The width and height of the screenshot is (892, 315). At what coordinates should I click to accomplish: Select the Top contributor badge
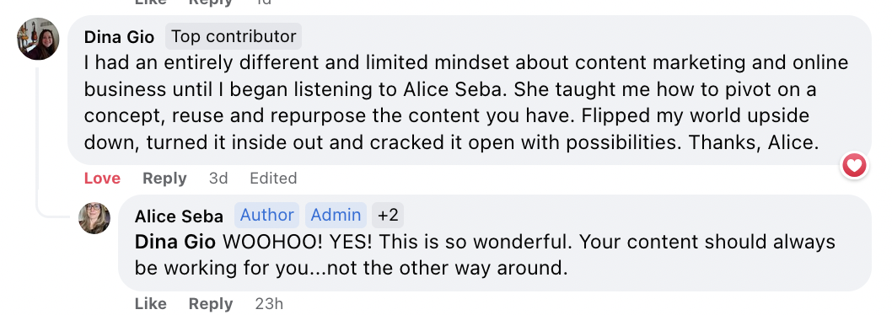[234, 36]
